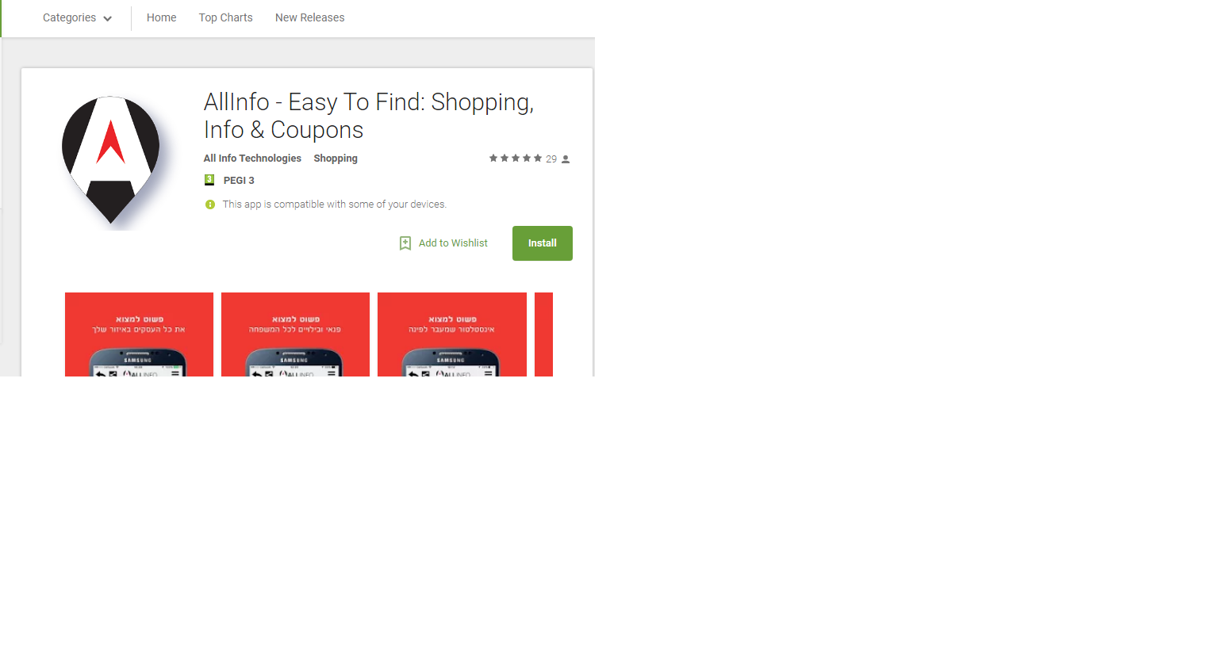Click the PEGI 3 rating badge icon
Screen dimensions: 1224x665
coord(209,180)
